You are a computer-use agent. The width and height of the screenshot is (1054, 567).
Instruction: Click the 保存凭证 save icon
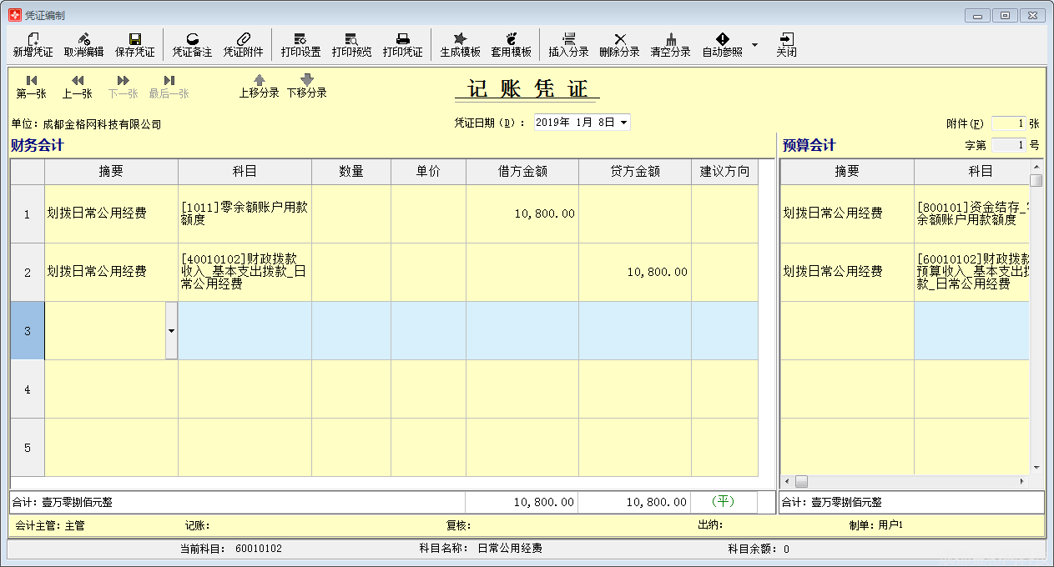click(134, 39)
